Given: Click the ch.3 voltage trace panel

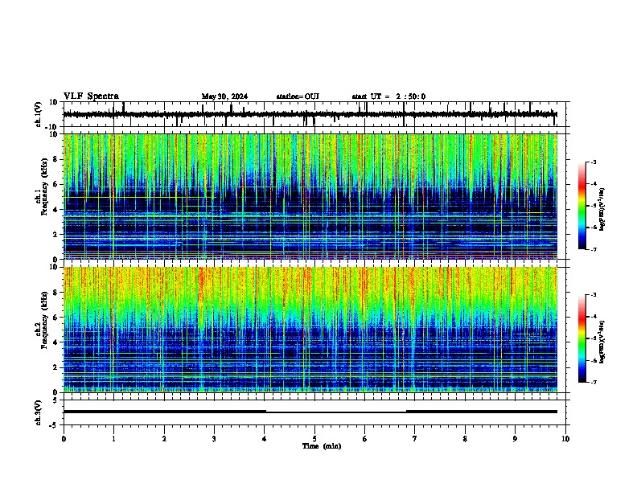Looking at the screenshot, I should pos(314,412).
